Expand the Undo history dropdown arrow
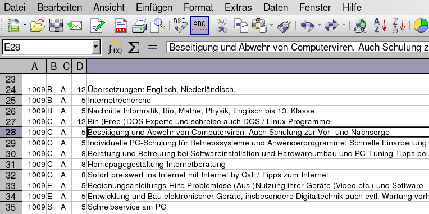Viewport: 429px width, 214px height. point(319,25)
